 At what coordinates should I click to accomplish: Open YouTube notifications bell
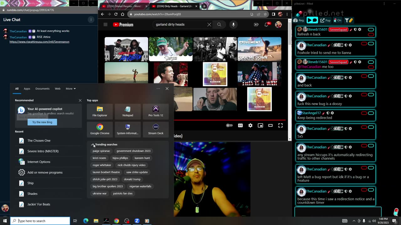[x=266, y=24]
